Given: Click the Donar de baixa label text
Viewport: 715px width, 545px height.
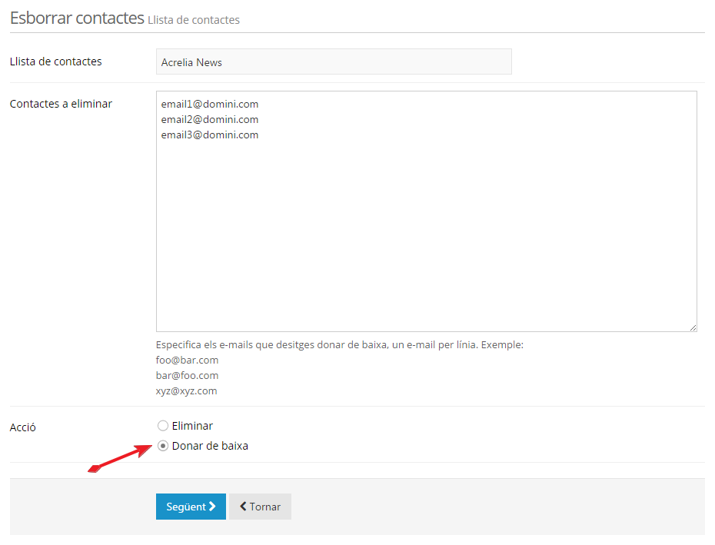Looking at the screenshot, I should (x=210, y=446).
